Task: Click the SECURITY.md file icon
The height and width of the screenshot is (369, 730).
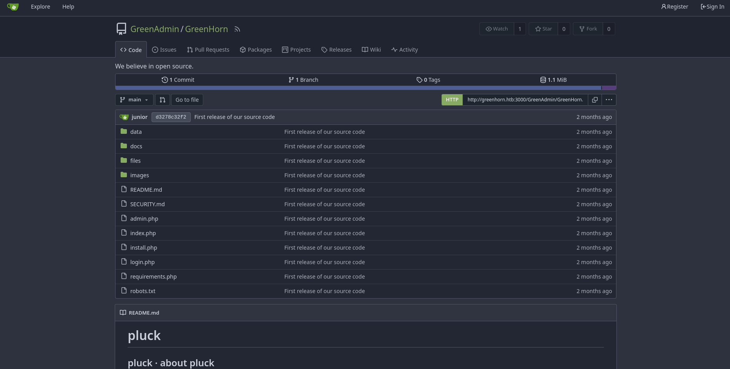Action: point(124,204)
